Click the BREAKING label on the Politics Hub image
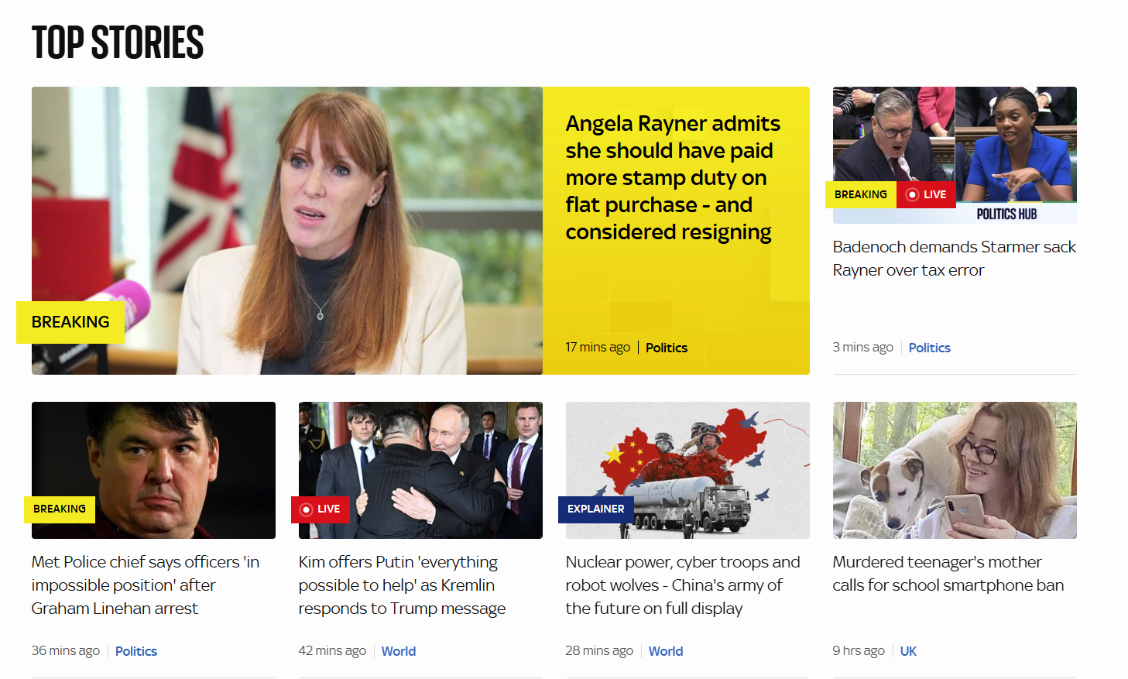1128x679 pixels. point(861,194)
